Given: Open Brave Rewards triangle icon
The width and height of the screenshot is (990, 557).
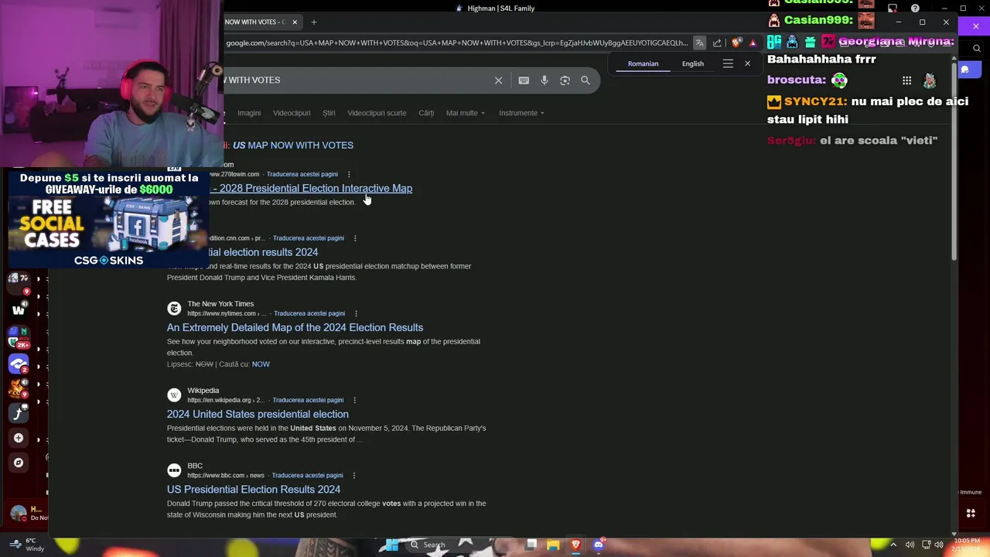Looking at the screenshot, I should [753, 43].
